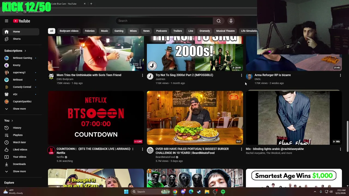Open the Comedy Central subscription

click(x=21, y=87)
